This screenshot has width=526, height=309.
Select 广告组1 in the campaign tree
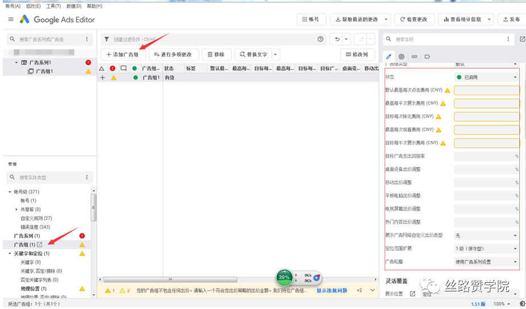click(44, 71)
